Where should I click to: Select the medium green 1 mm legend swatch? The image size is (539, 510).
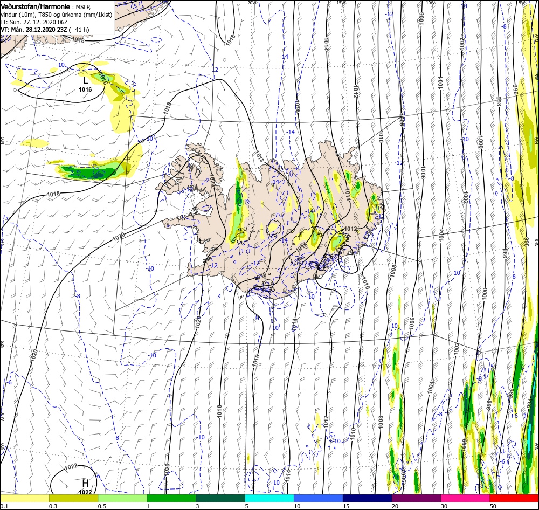(171, 498)
